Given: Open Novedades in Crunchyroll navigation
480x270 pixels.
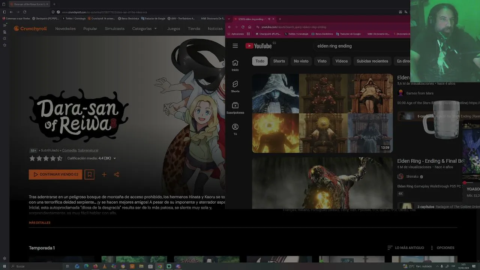Looking at the screenshot, I should click(66, 28).
